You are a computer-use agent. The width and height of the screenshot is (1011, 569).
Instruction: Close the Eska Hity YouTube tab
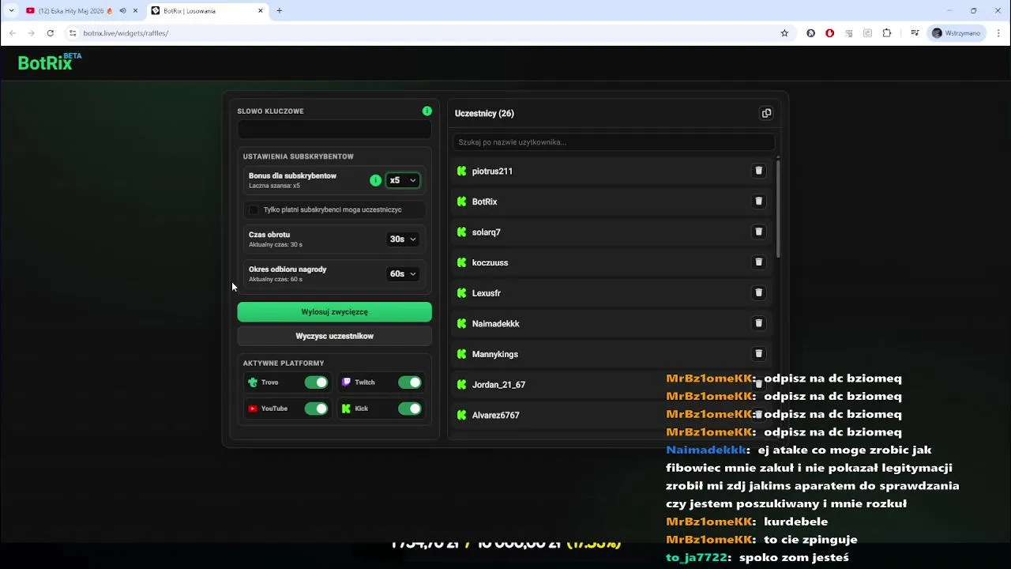[135, 11]
